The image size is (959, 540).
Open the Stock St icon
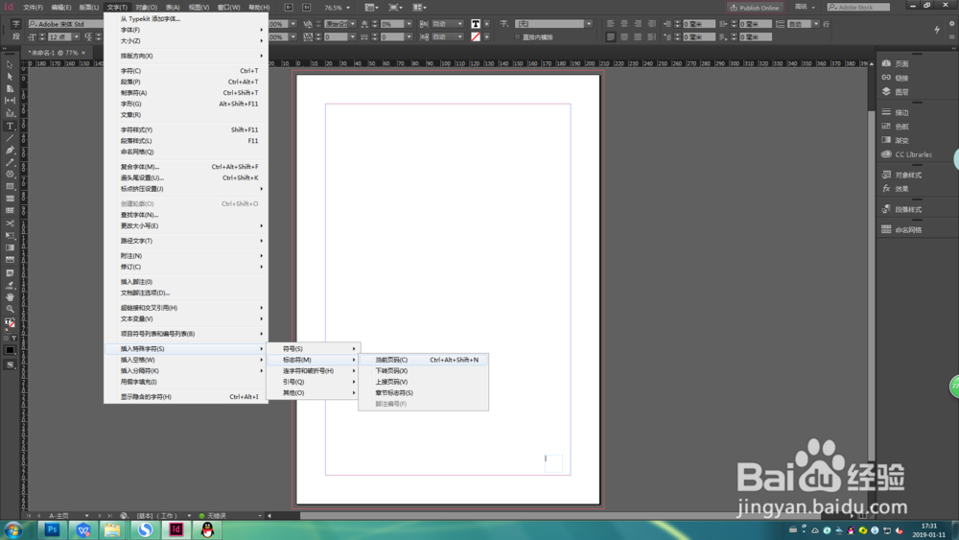coord(307,8)
